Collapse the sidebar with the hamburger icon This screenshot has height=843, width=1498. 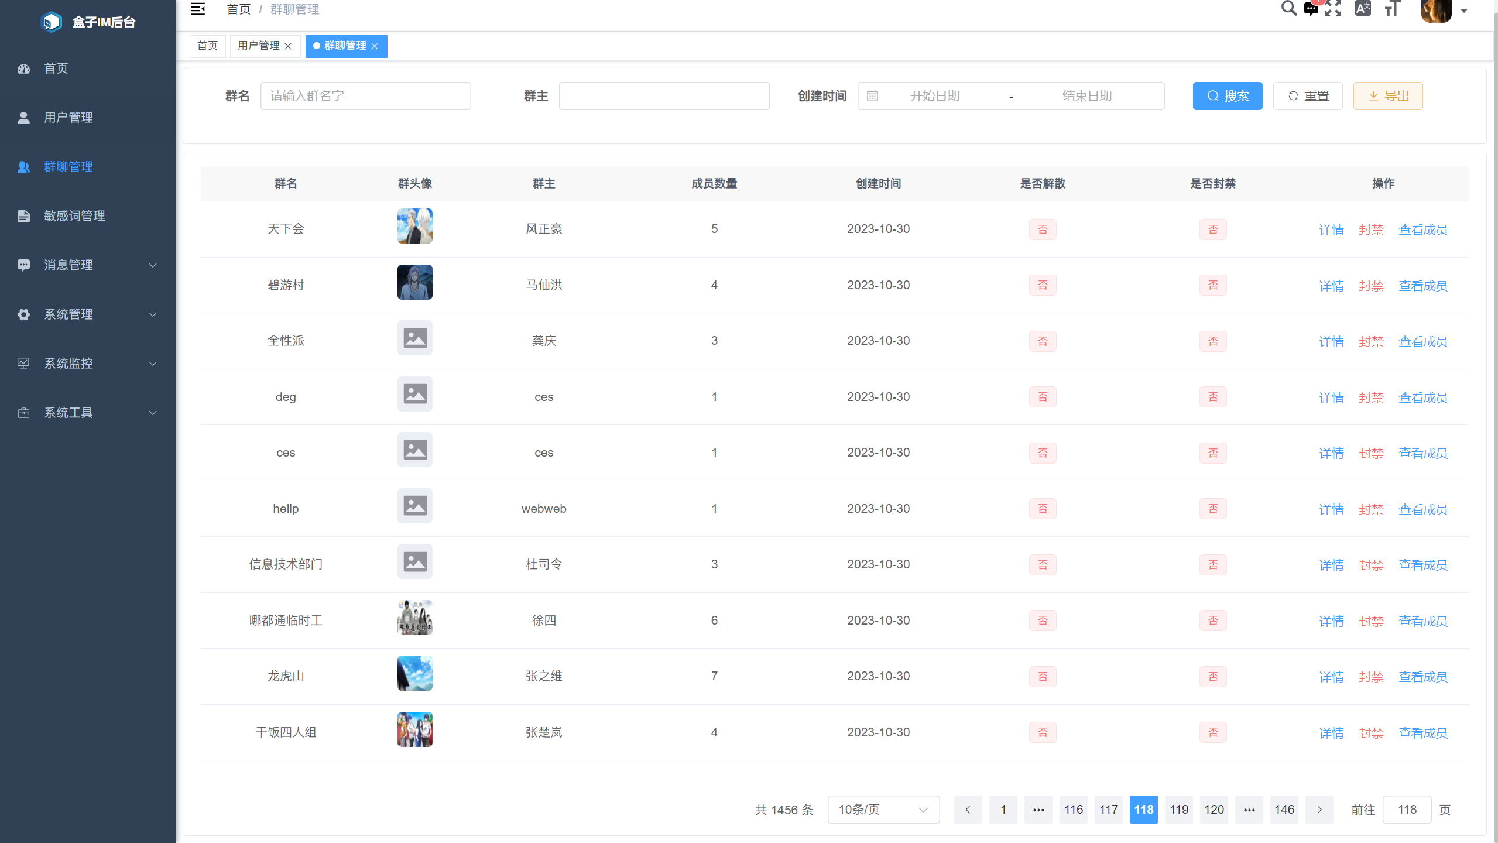pos(198,9)
